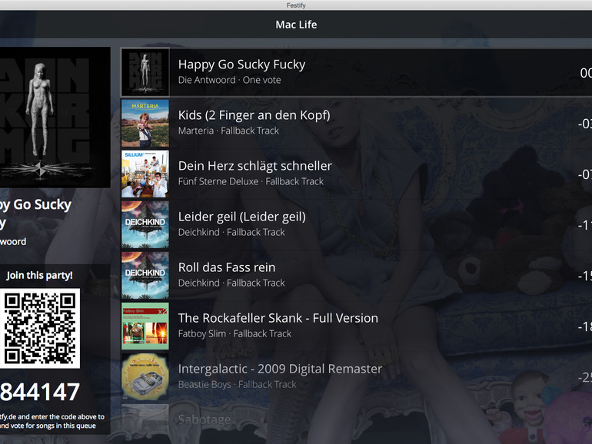The image size is (592, 444).
Task: Select the Fatboy Slim album cover
Action: (145, 326)
